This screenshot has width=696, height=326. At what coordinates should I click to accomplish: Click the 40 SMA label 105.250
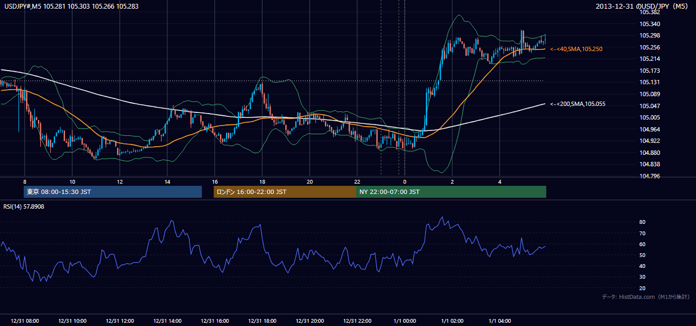pos(576,49)
